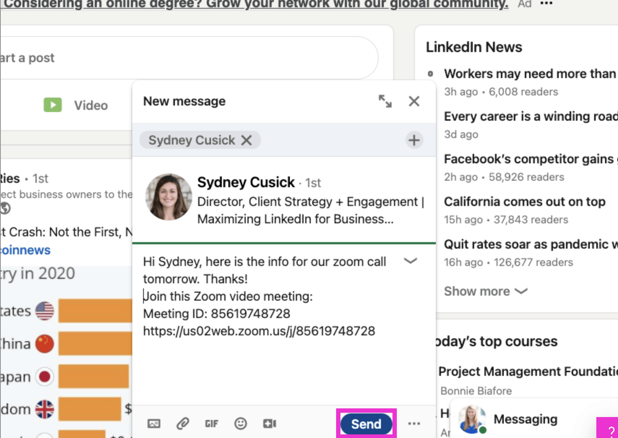Open 'Workers may need more than' news
Viewport: 618px width, 438px height.
pyautogui.click(x=530, y=74)
